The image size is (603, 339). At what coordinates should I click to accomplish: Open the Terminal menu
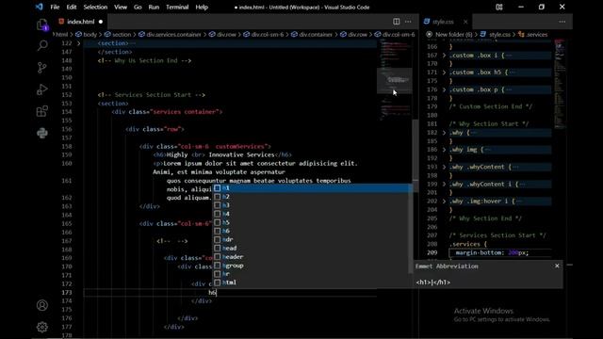point(177,7)
